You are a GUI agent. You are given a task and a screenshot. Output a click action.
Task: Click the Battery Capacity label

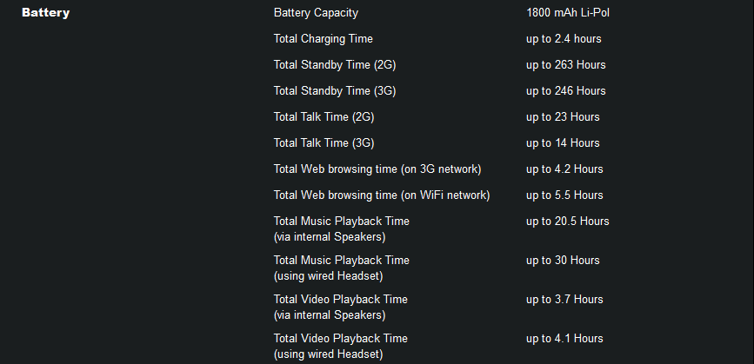pyautogui.click(x=316, y=13)
